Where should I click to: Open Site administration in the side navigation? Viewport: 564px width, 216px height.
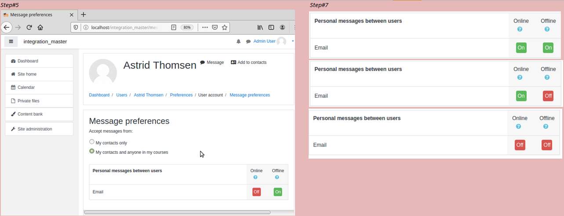pos(39,129)
